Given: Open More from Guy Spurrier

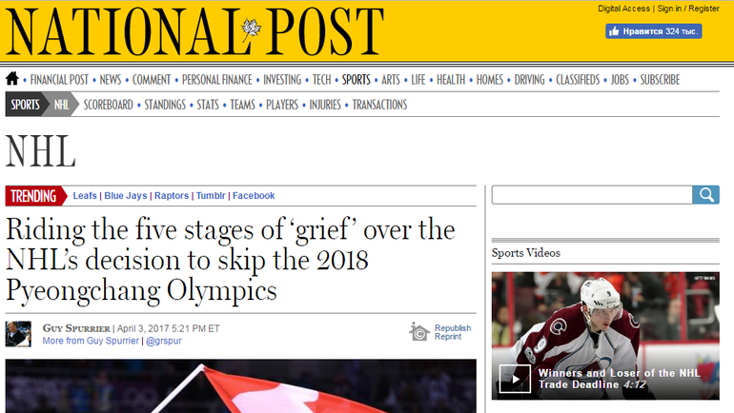Looking at the screenshot, I should click(x=92, y=340).
